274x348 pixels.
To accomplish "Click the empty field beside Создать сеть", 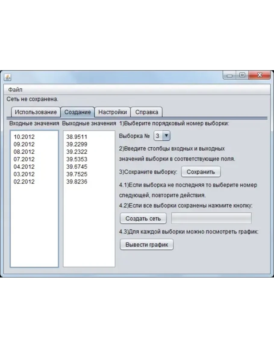I will pos(211,218).
